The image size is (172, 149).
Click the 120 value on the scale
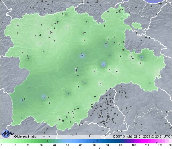click(160, 145)
